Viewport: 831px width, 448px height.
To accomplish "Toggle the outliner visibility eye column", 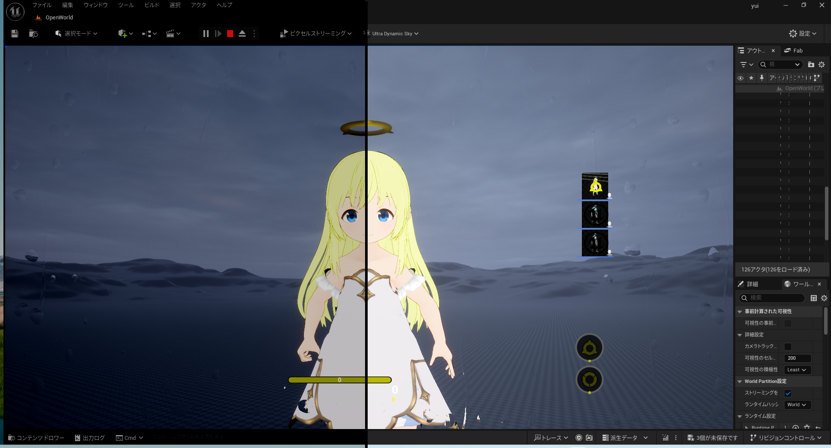I will coord(740,78).
